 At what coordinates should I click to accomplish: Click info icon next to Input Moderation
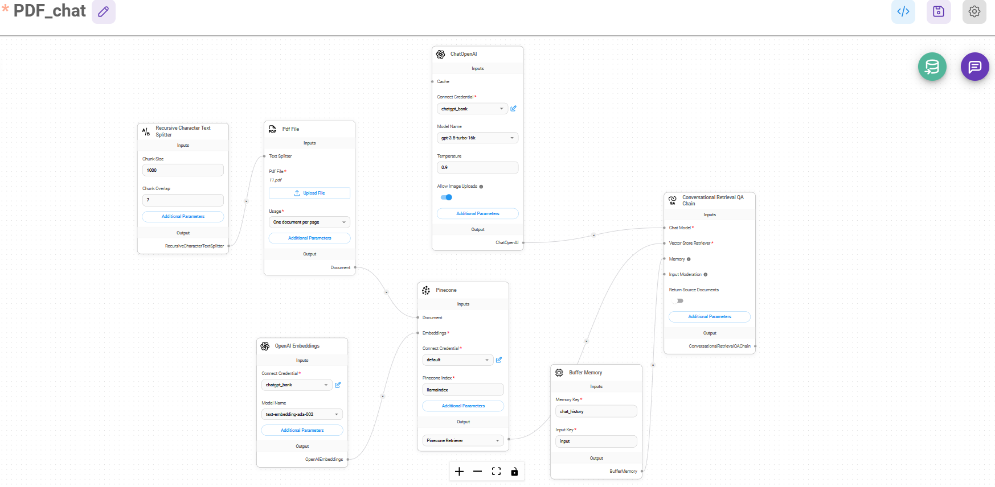706,275
